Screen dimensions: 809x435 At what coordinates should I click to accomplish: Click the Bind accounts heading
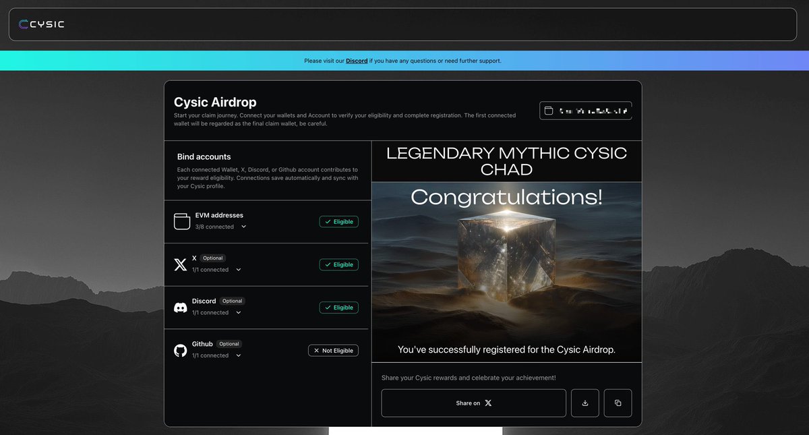click(204, 156)
